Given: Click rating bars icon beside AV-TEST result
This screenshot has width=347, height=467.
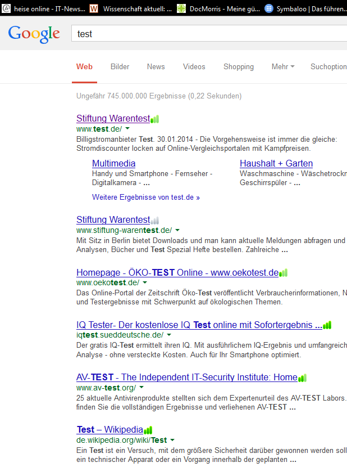Looking at the screenshot, I should pyautogui.click(x=303, y=378).
